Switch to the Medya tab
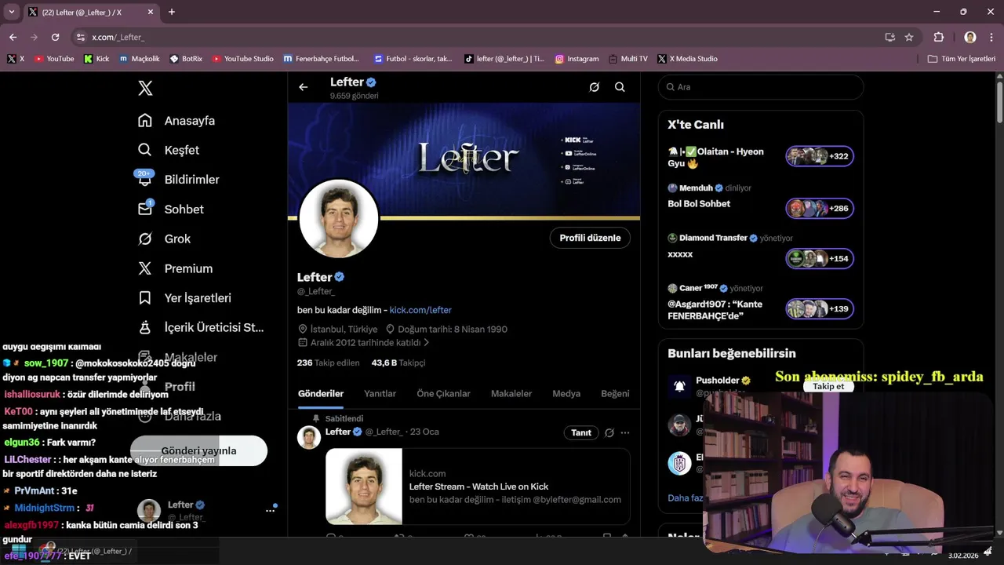 coord(566,394)
